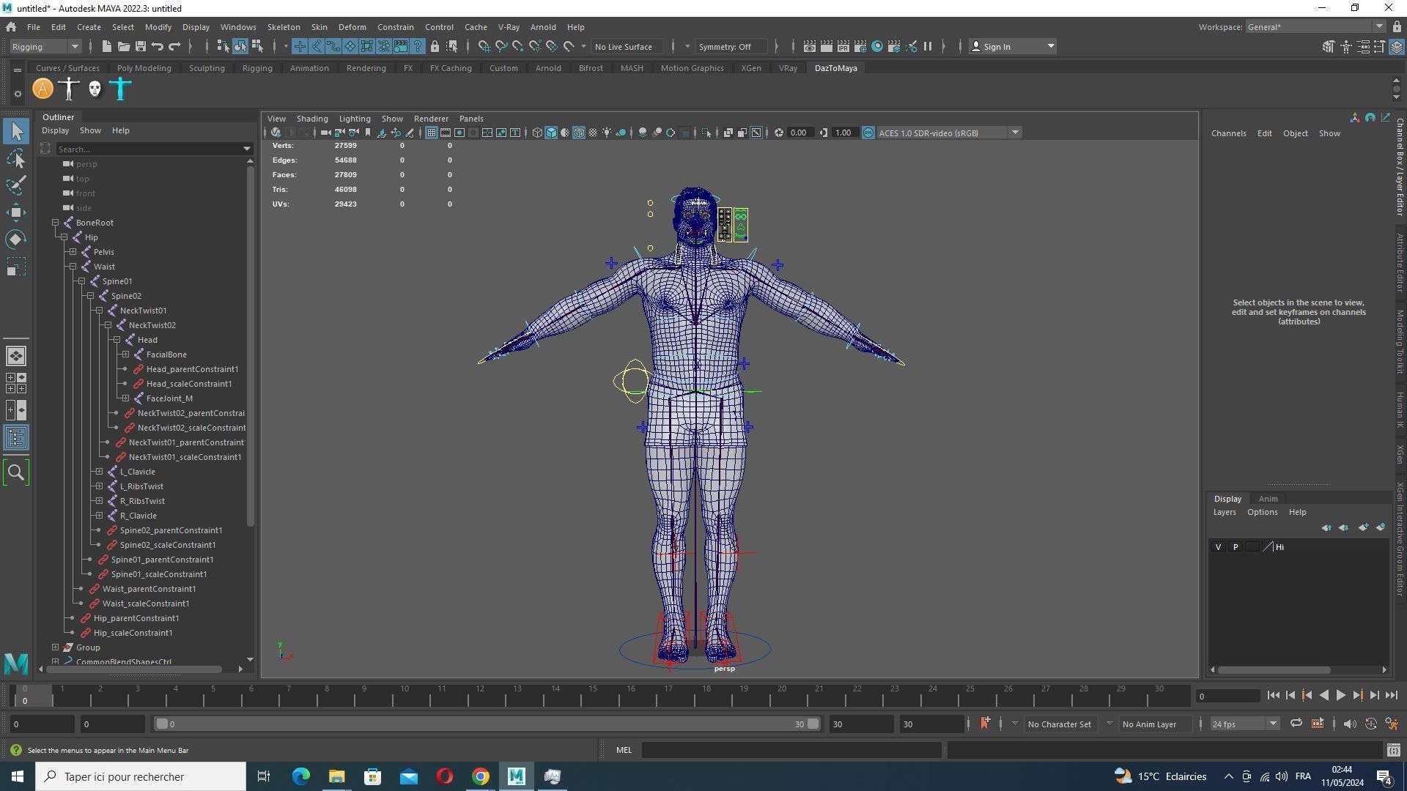Select the Rotate tool in Tool Box

coord(16,239)
